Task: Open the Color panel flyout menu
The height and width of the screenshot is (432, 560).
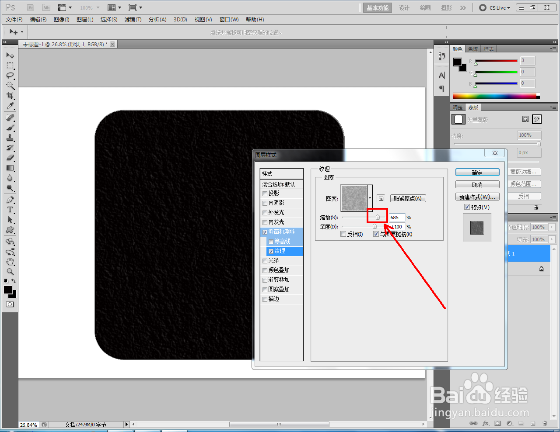Action: click(x=553, y=48)
